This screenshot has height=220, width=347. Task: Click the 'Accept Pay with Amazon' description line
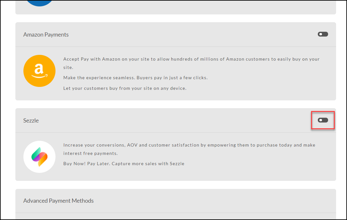[x=191, y=59]
